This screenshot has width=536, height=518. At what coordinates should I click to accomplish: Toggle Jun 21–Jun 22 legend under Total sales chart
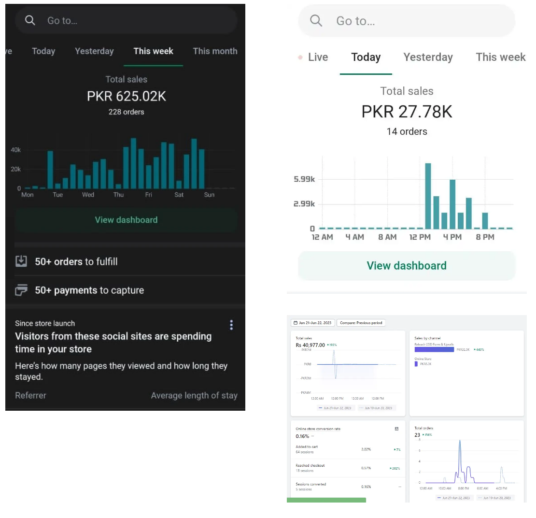pyautogui.click(x=335, y=408)
